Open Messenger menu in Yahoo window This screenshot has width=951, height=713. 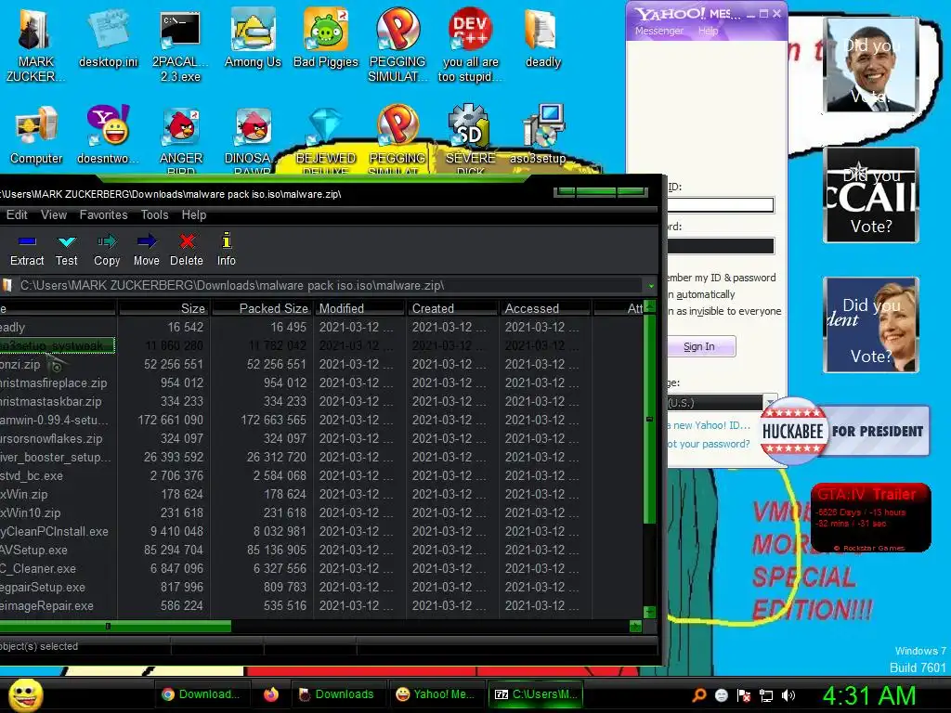click(659, 31)
